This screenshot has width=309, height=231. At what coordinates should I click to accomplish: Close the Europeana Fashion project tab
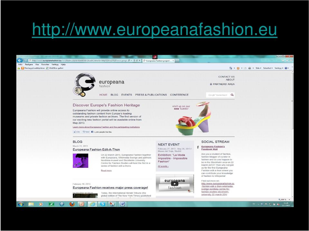pyautogui.click(x=173, y=61)
